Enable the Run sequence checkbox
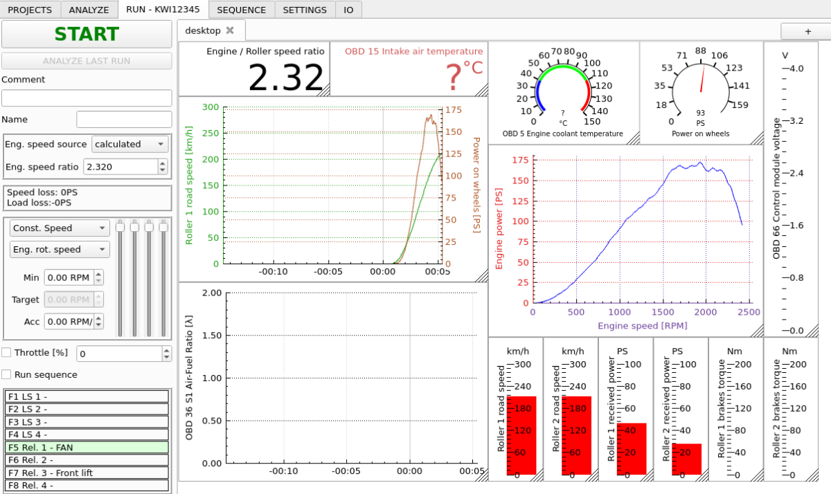Screen dimensions: 831x494 [x=6, y=374]
